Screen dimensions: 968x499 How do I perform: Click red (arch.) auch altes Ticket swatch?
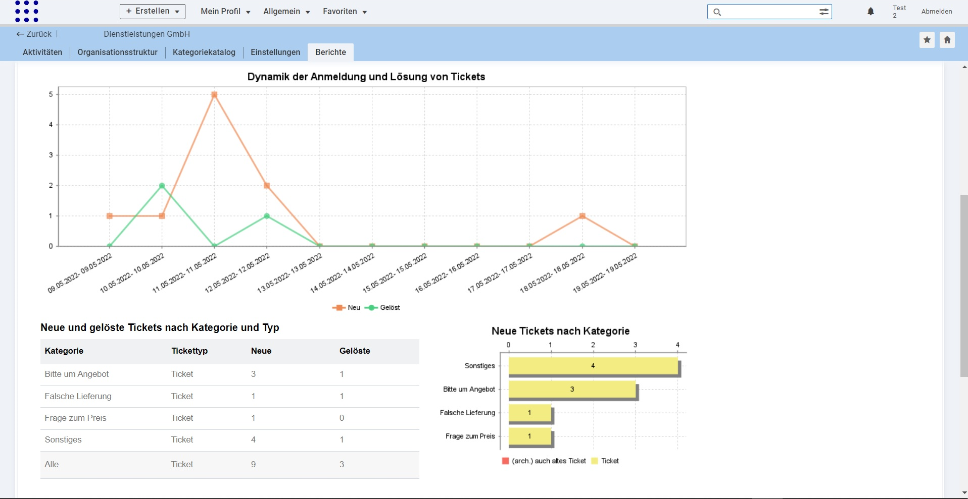pos(505,461)
